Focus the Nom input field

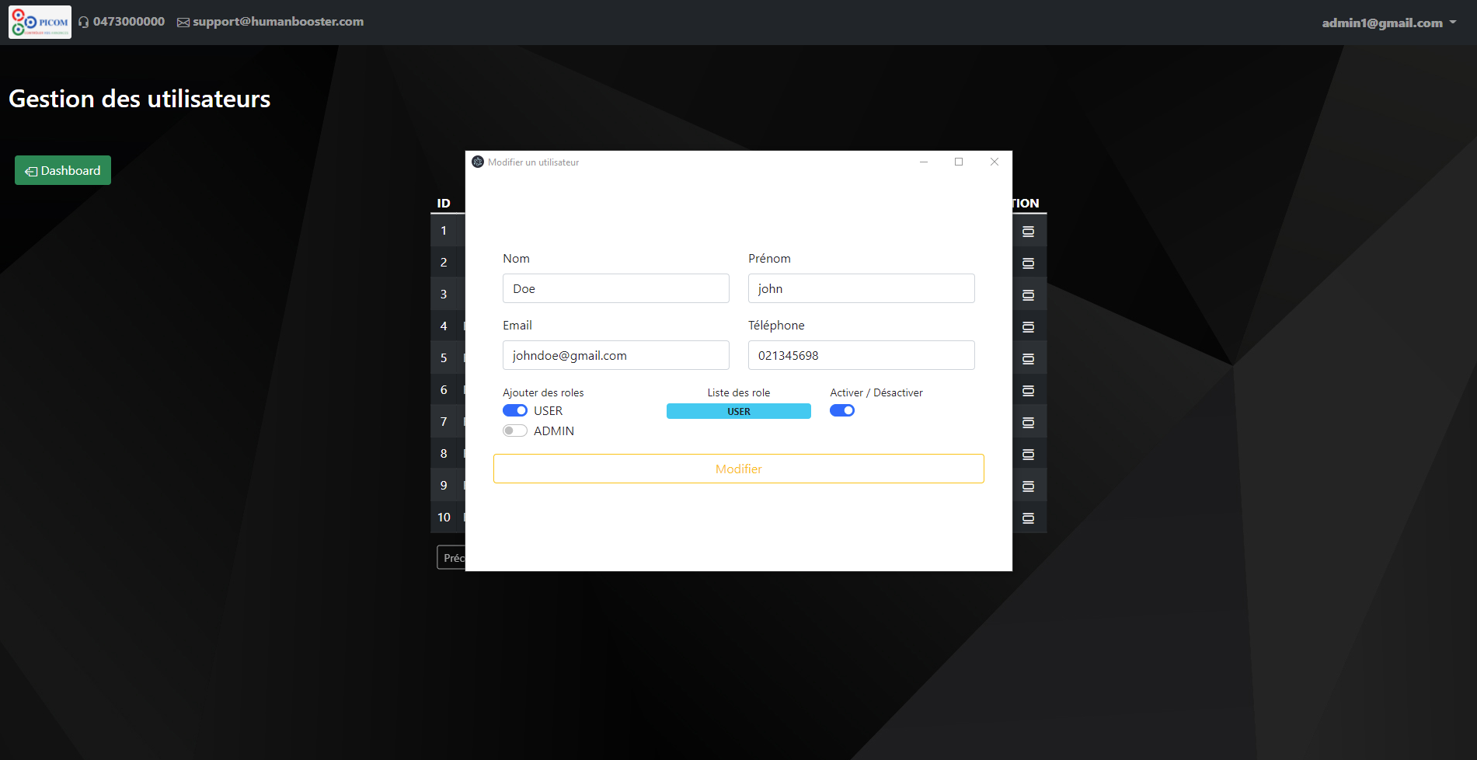tap(615, 288)
